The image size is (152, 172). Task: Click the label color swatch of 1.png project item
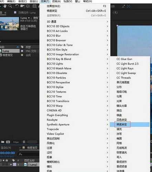click(x=22, y=51)
